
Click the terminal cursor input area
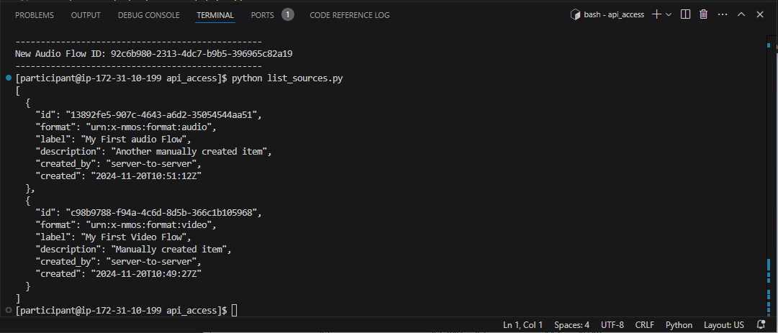[x=234, y=310]
